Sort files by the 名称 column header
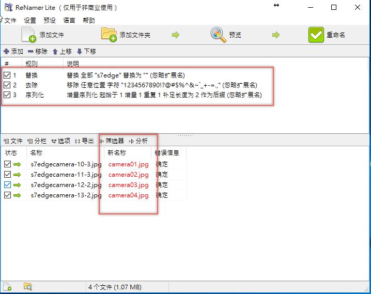This screenshot has width=371, height=294. pyautogui.click(x=36, y=153)
